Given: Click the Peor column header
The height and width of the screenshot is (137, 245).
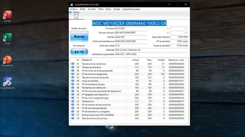Looking at the screenshot, I should (x=149, y=60).
